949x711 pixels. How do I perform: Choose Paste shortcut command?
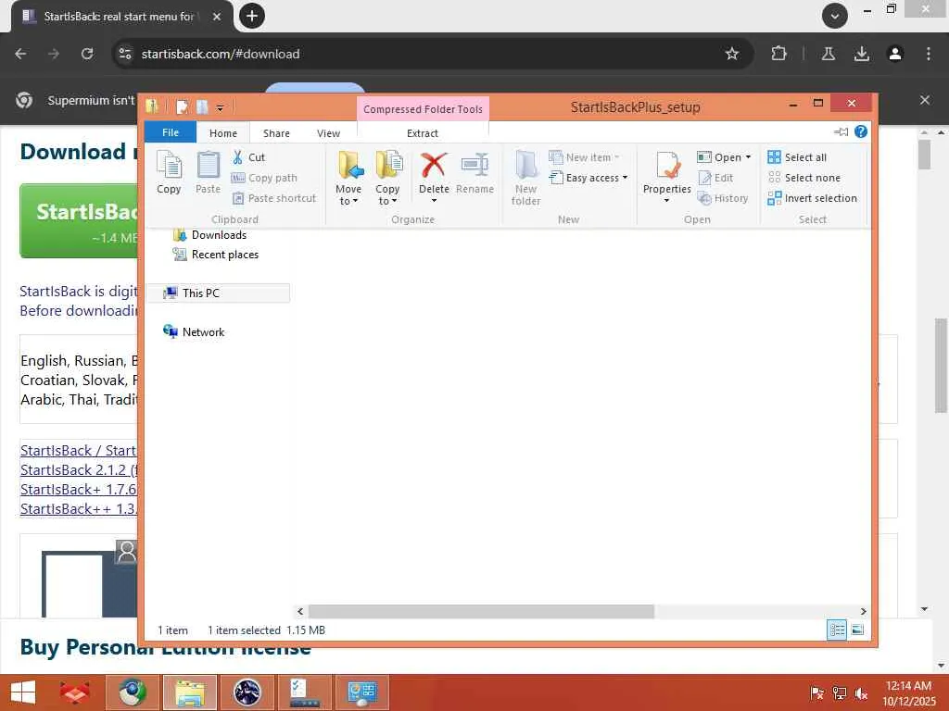pos(274,198)
